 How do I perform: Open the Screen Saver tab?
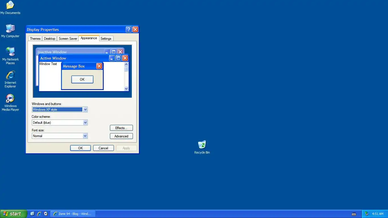coord(68,39)
